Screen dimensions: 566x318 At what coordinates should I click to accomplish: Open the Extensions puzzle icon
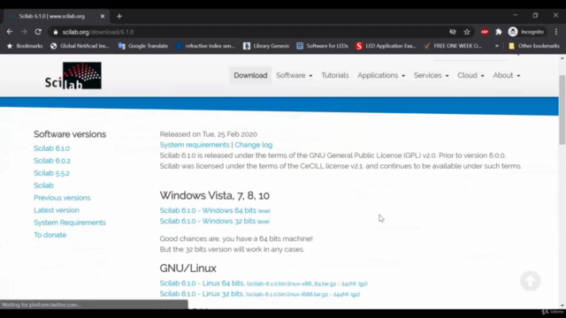[x=499, y=32]
